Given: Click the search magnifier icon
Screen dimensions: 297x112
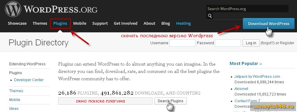Looking at the screenshot, I should point(210,16).
